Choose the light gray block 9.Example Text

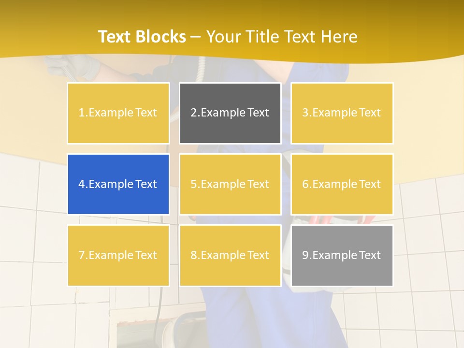342,255
